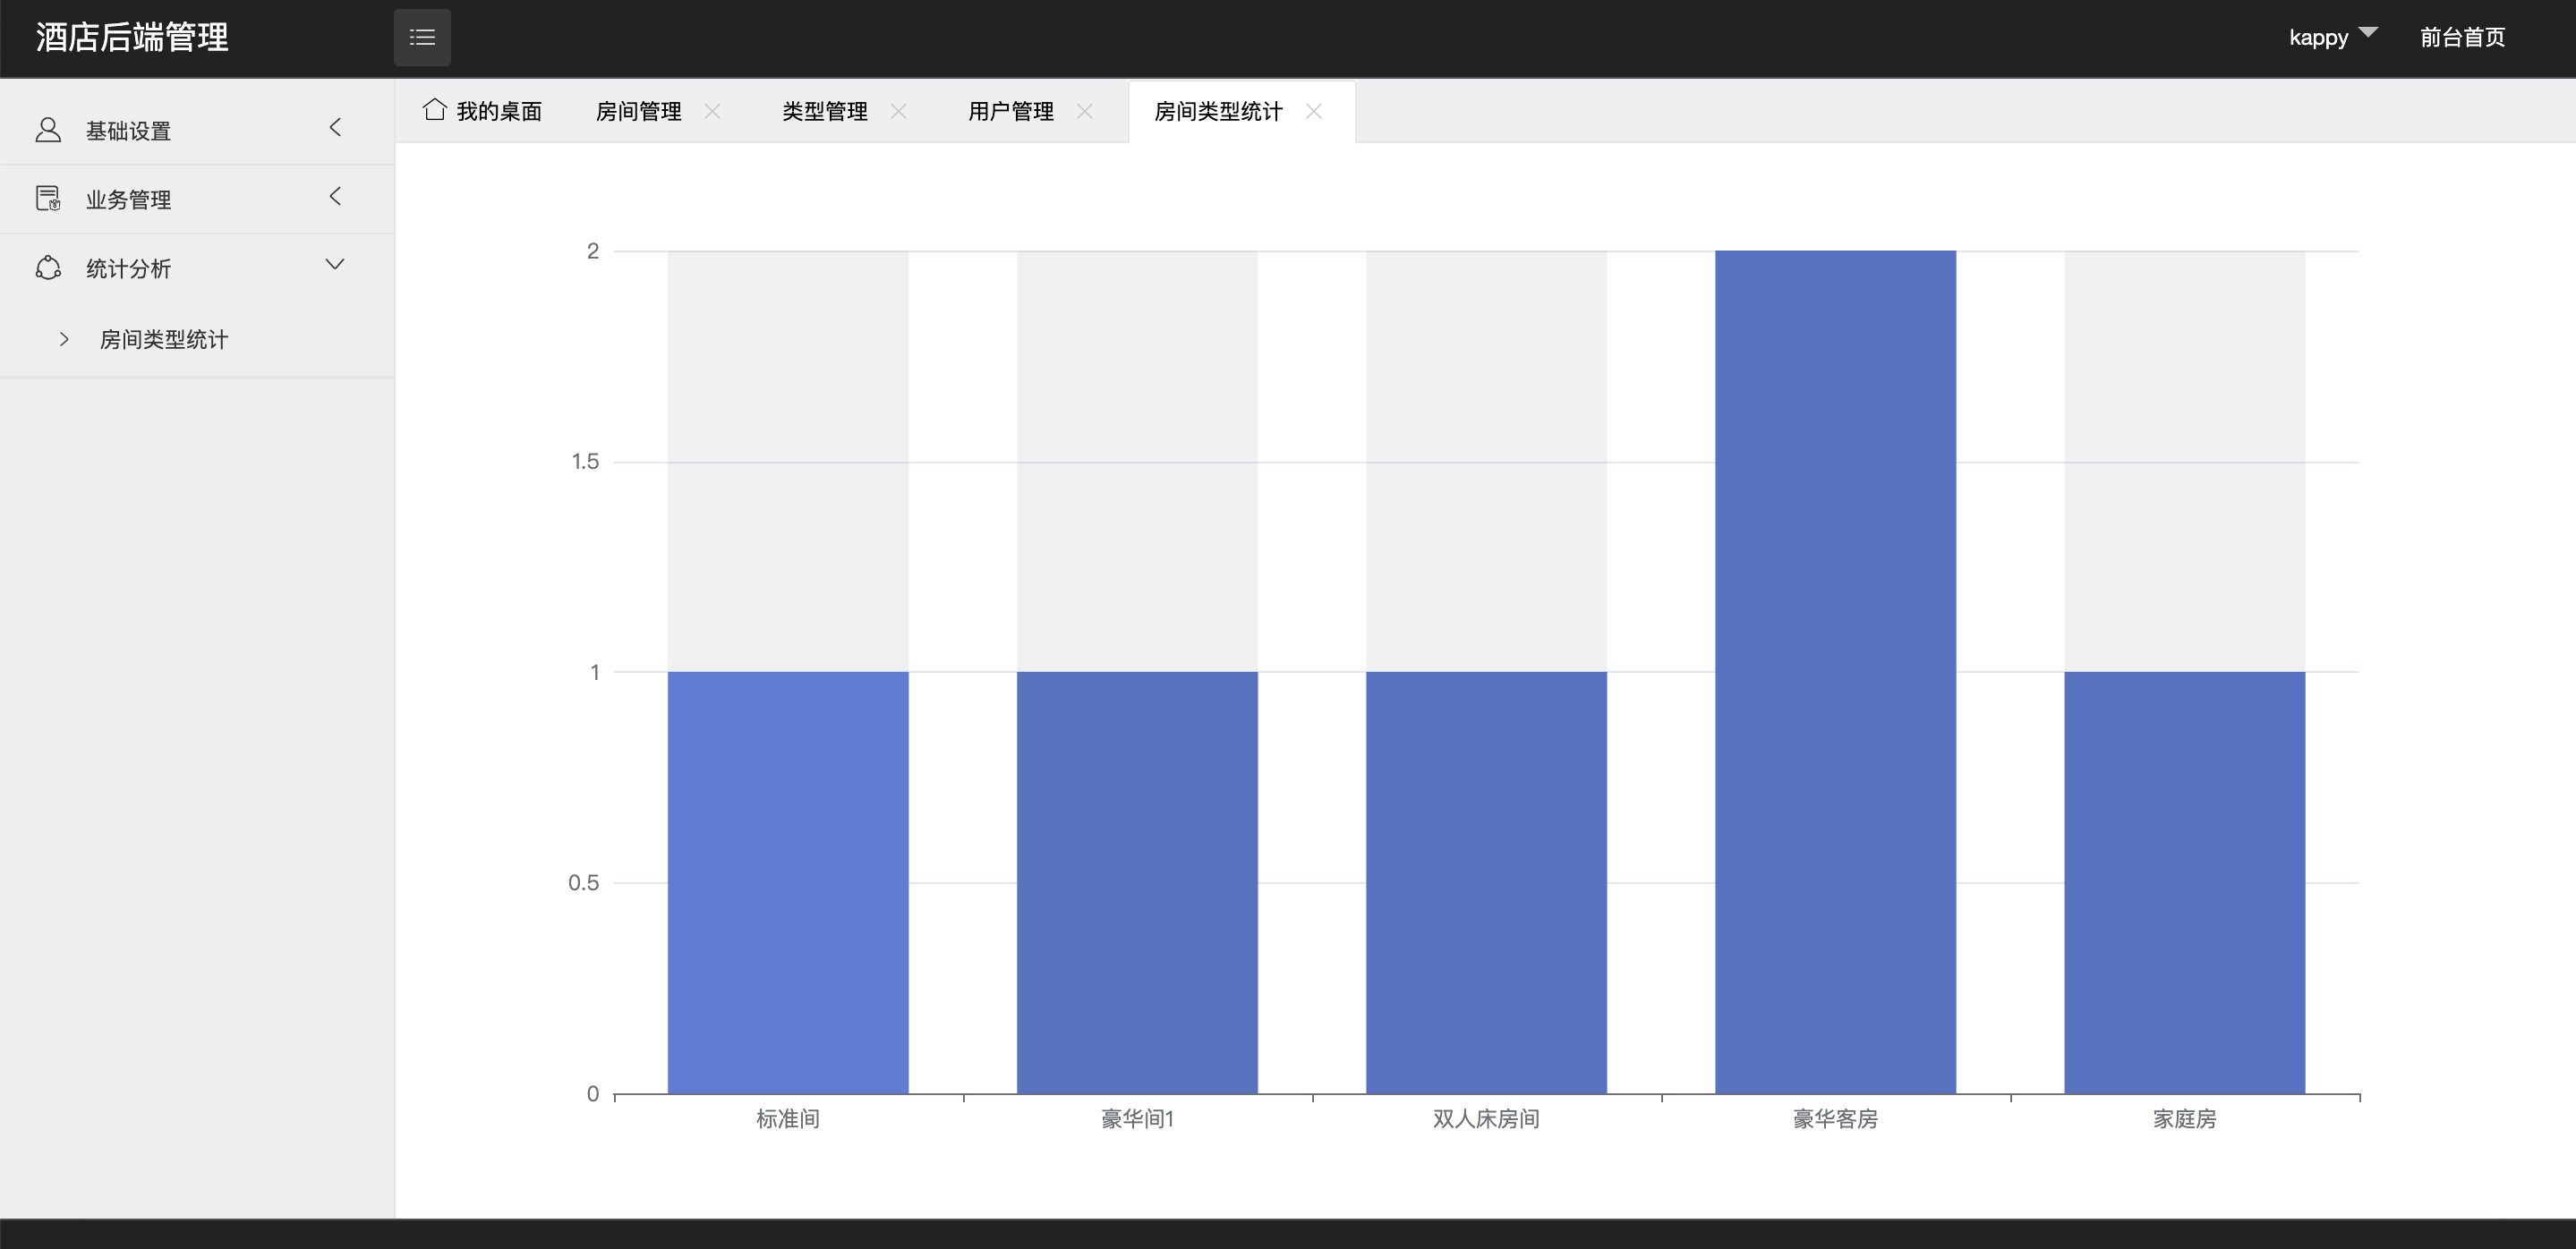2576x1249 pixels.
Task: Click the 双人床房间 bar in the chart
Action: point(1486,882)
